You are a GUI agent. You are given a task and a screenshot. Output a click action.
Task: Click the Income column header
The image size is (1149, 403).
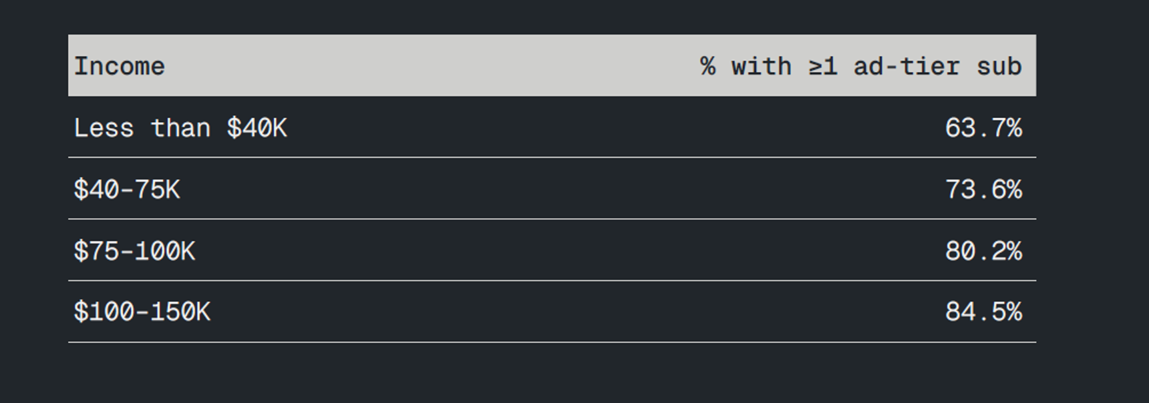[119, 66]
